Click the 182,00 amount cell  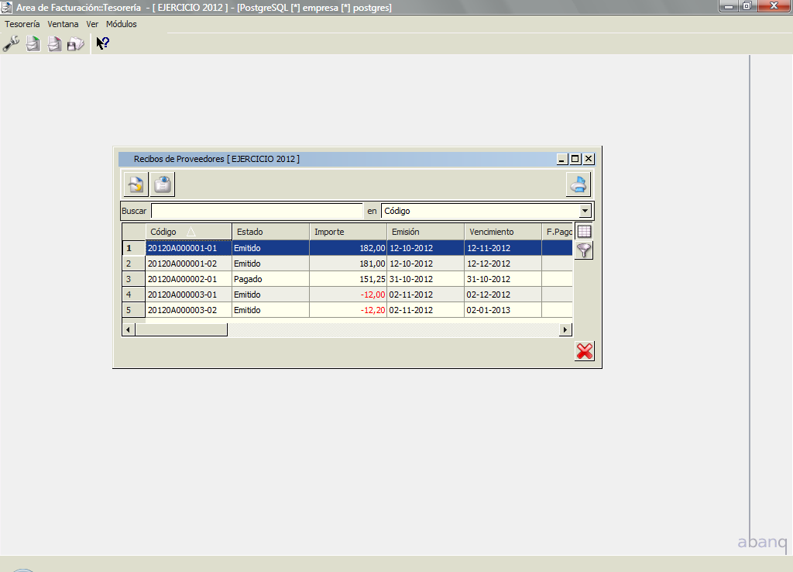tap(348, 248)
